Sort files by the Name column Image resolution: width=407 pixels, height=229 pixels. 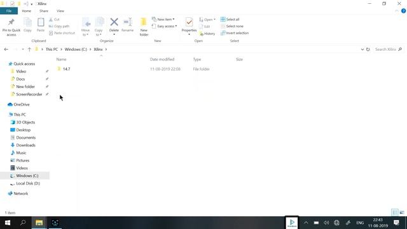click(x=62, y=59)
